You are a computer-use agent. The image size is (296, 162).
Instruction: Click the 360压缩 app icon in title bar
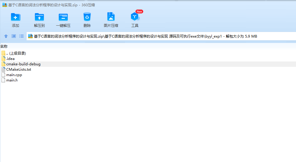(5, 5)
